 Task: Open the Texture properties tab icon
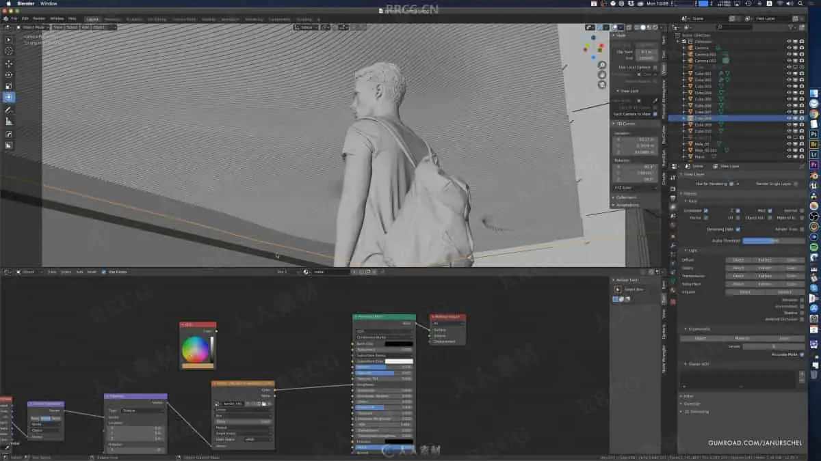[673, 301]
